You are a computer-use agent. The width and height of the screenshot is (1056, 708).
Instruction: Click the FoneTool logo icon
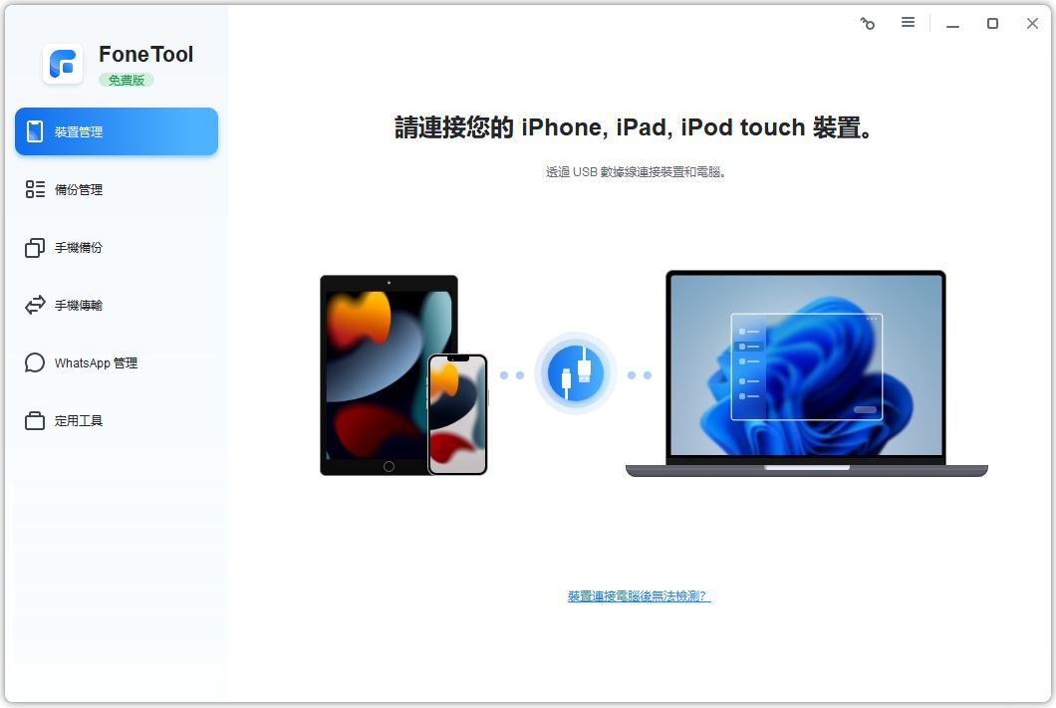pyautogui.click(x=63, y=64)
